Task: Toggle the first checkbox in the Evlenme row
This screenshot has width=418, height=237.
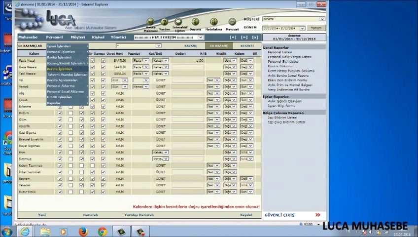Action: pos(60,107)
